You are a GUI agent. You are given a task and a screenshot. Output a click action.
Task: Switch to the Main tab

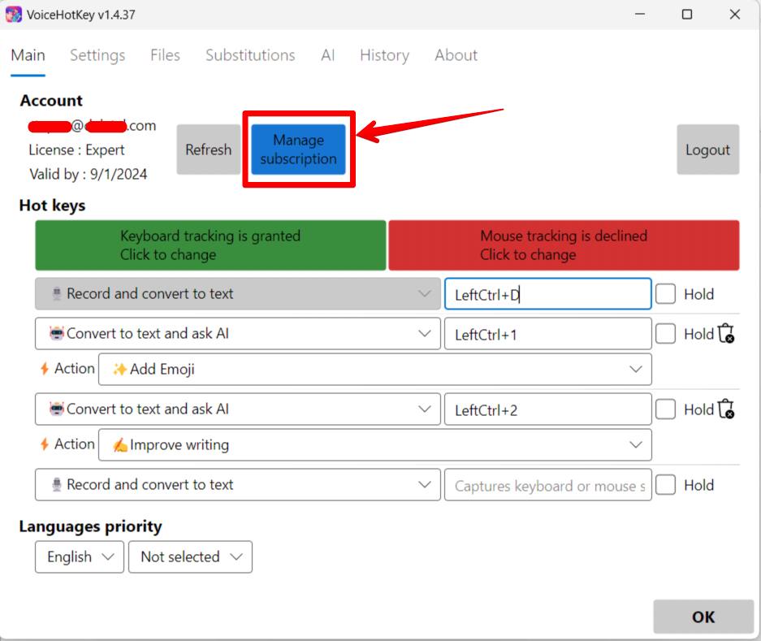(28, 55)
